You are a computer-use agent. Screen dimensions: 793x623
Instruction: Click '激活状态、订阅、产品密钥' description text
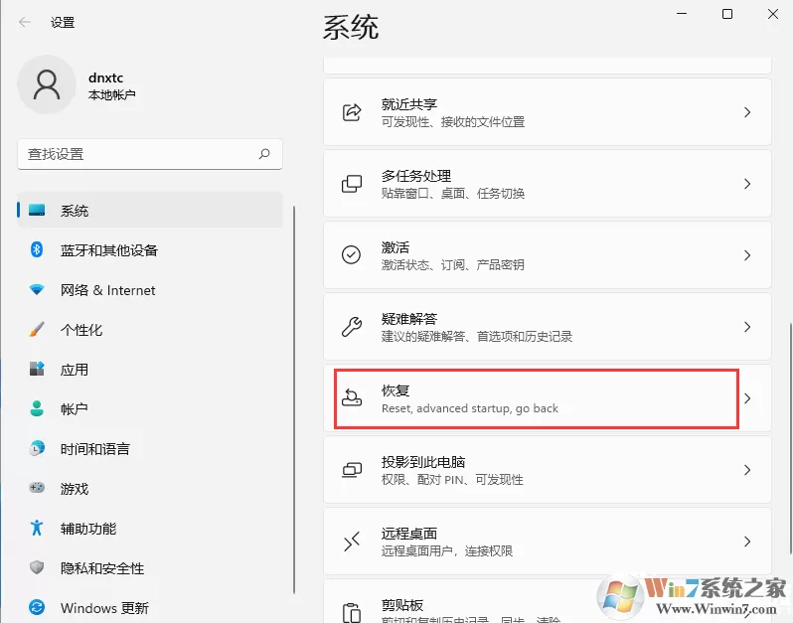coord(452,264)
